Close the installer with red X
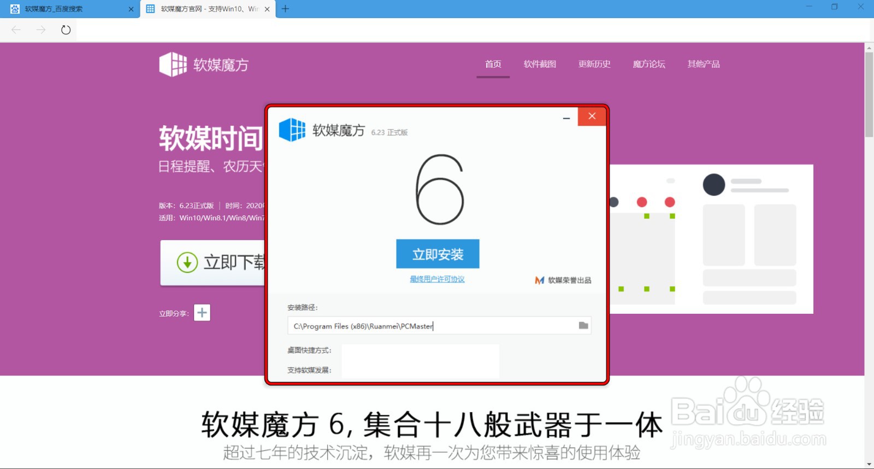 point(592,116)
